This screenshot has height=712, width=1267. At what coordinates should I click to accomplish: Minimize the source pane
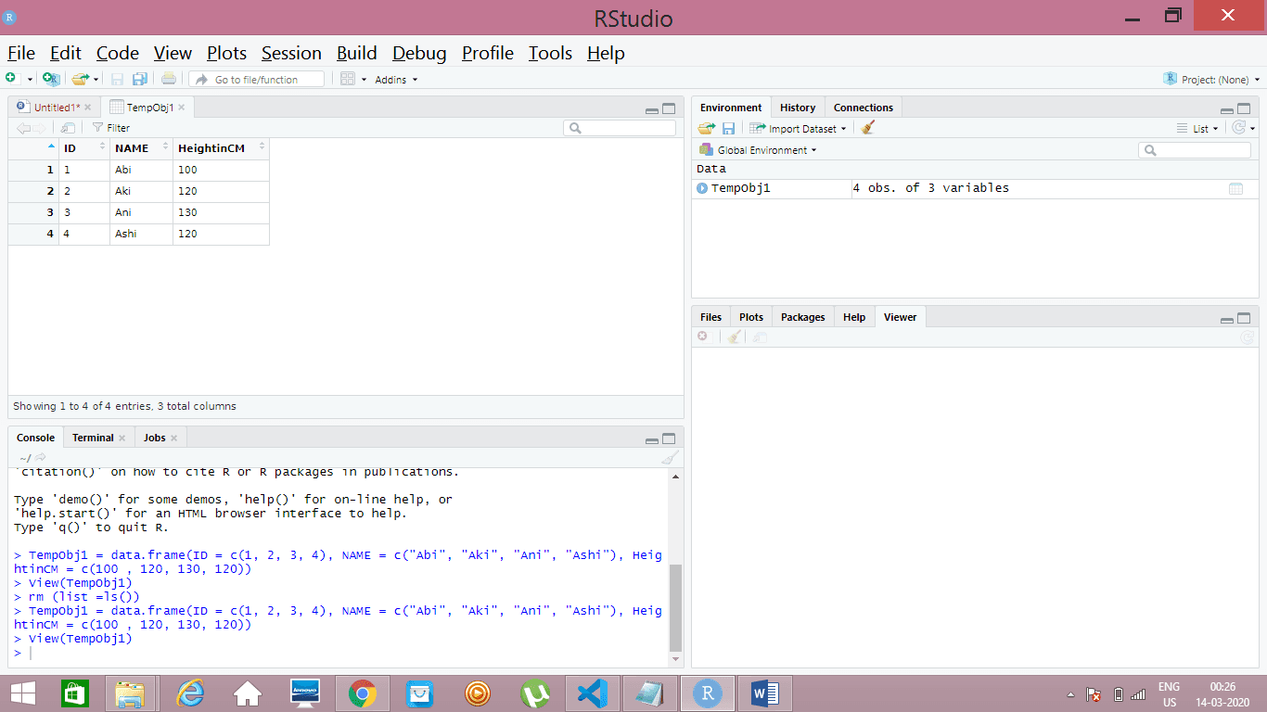pos(652,109)
